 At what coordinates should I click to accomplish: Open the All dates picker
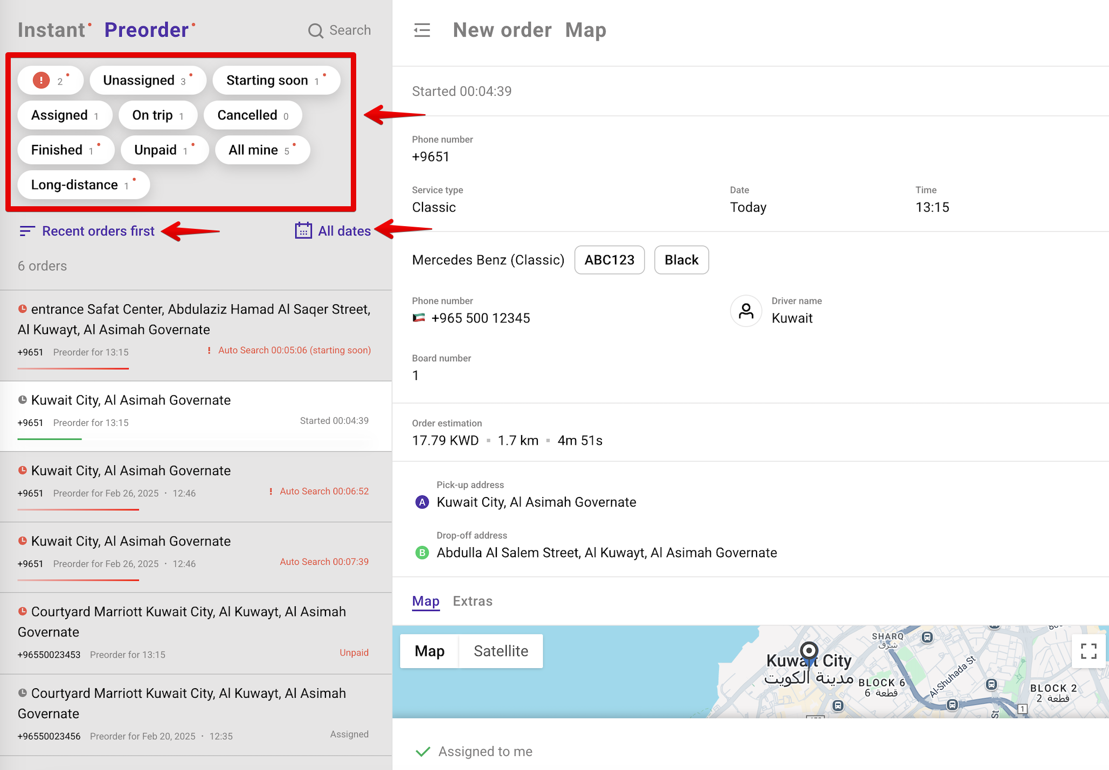[x=344, y=231]
